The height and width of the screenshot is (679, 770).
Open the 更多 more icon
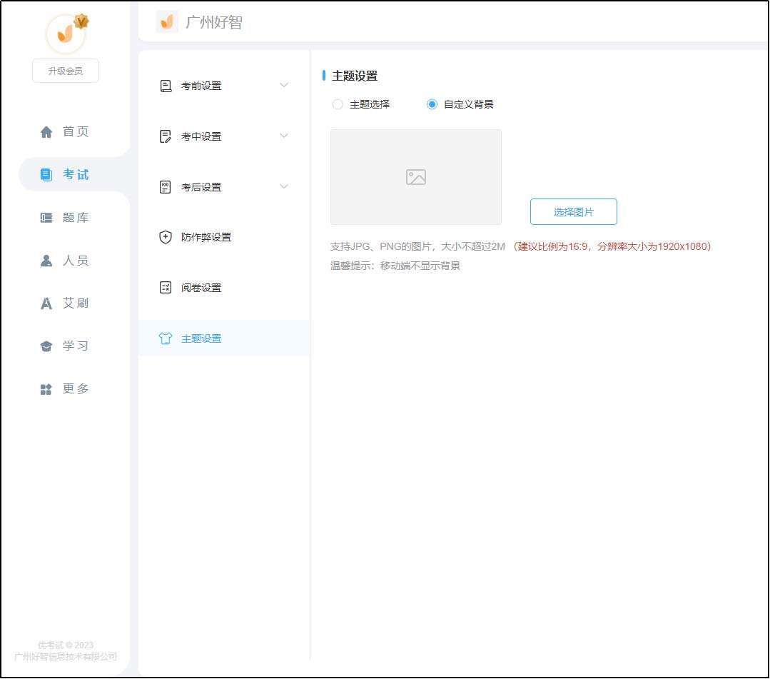coord(46,388)
